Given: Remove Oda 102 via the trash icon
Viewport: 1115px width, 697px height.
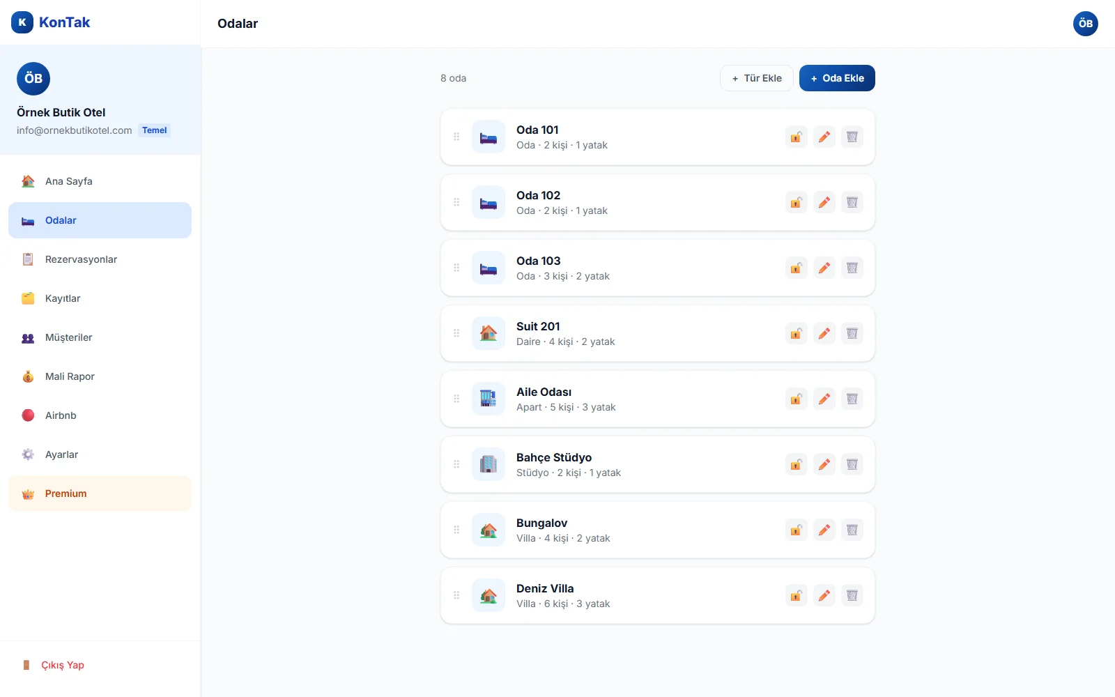Looking at the screenshot, I should [852, 202].
